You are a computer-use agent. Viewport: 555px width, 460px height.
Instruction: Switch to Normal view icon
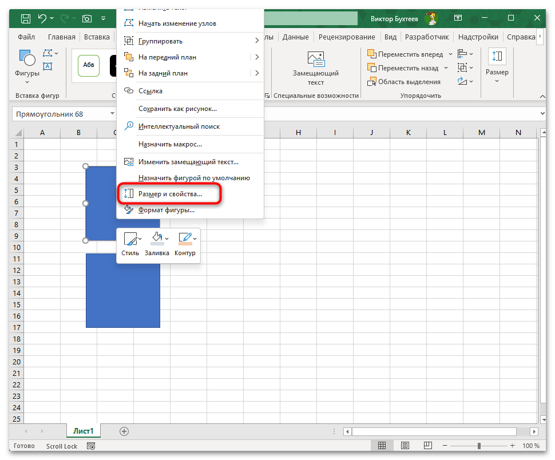coord(382,446)
